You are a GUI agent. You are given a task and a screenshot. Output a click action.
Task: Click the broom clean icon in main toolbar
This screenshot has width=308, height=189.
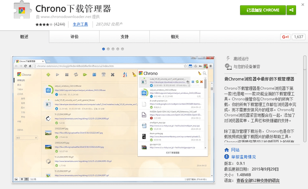click(x=134, y=74)
